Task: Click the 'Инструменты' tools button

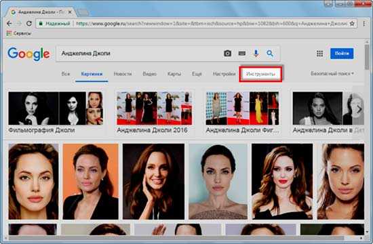Action: pos(260,74)
